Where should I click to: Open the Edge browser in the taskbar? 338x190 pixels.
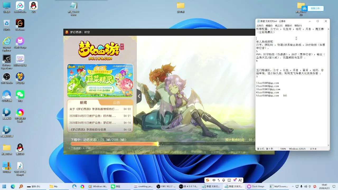click(13, 186)
